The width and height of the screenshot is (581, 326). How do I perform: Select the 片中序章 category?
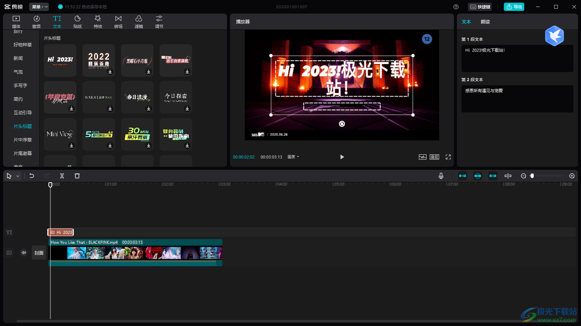tap(23, 140)
